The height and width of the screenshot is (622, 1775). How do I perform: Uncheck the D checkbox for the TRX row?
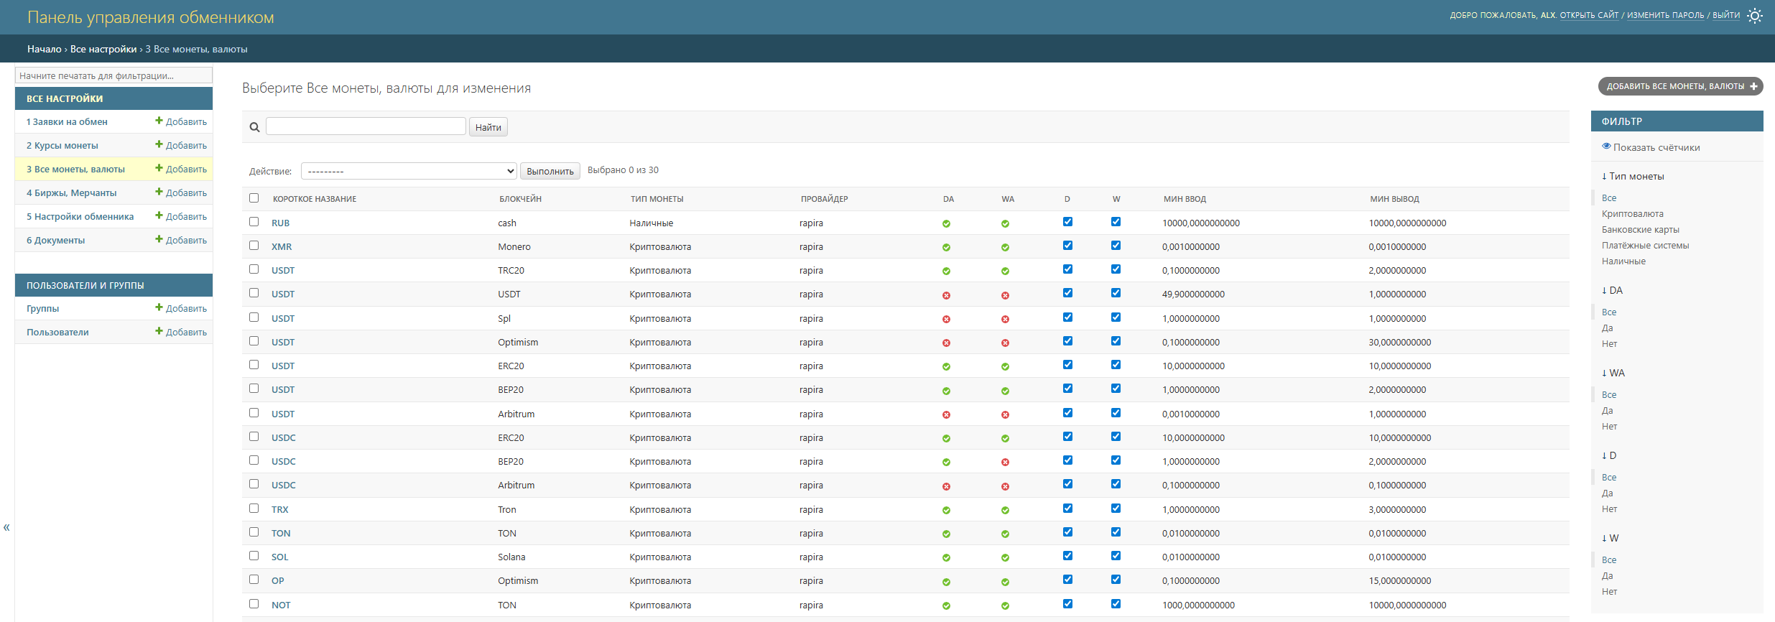pyautogui.click(x=1067, y=509)
